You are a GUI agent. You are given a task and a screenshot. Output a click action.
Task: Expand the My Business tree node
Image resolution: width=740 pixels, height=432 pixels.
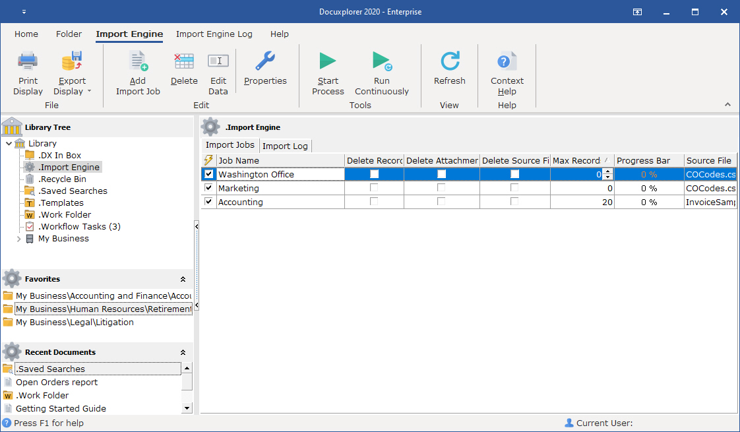[19, 239]
